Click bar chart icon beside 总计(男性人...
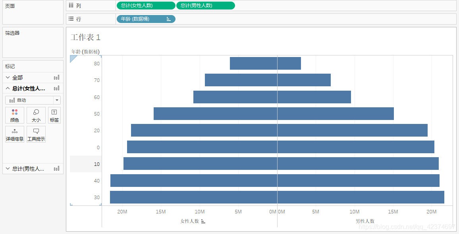459x234 pixels. (x=56, y=168)
